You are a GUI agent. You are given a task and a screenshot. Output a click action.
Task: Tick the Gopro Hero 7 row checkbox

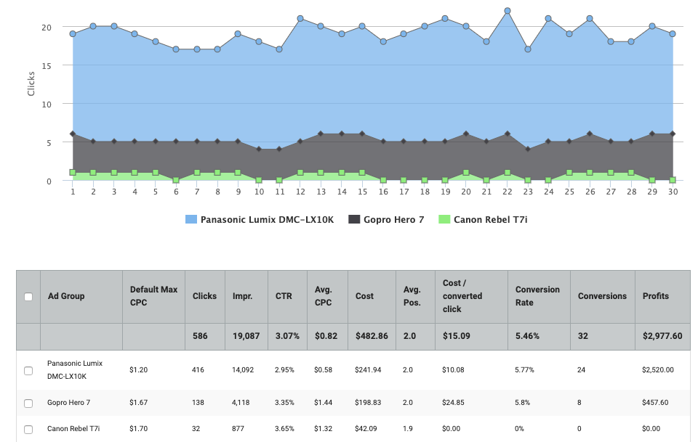pyautogui.click(x=28, y=404)
